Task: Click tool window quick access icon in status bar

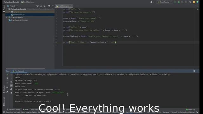Action: tap(4, 112)
